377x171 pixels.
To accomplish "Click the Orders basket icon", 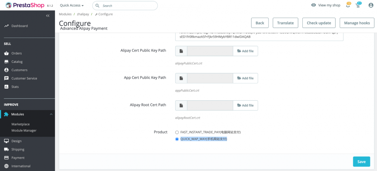I will pyautogui.click(x=6, y=53).
